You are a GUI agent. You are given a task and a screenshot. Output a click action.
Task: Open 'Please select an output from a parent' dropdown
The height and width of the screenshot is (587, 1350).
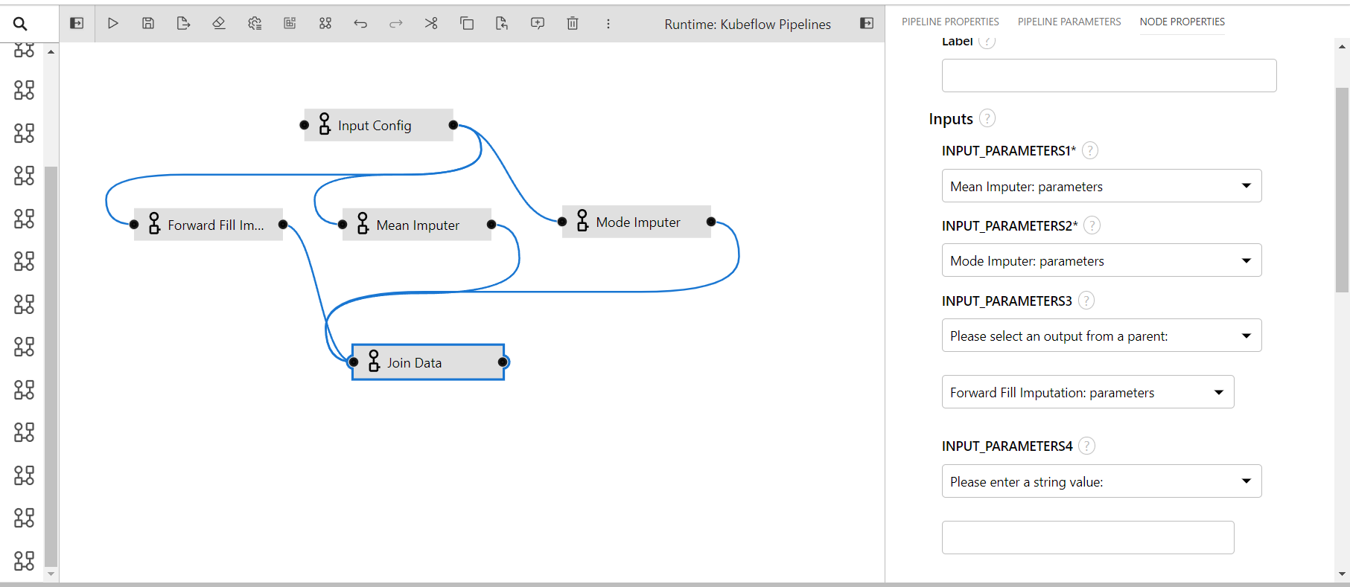(x=1101, y=336)
